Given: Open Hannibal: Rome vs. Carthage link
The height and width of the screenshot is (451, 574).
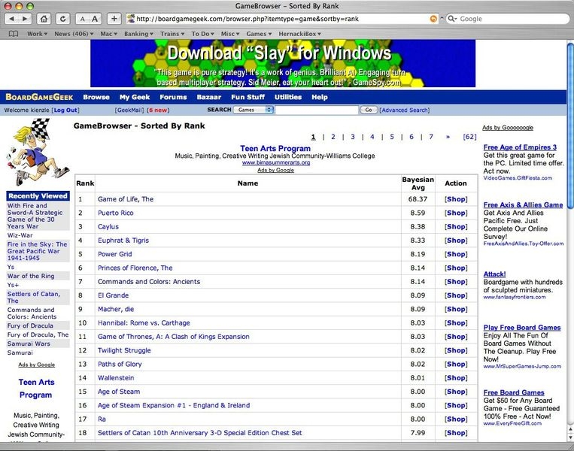Looking at the screenshot, I should (144, 323).
